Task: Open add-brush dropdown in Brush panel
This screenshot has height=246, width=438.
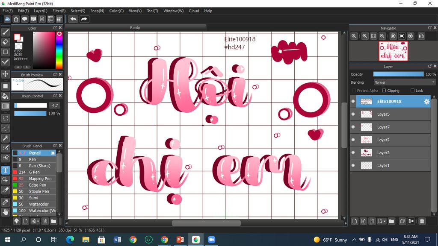Action: point(38,221)
